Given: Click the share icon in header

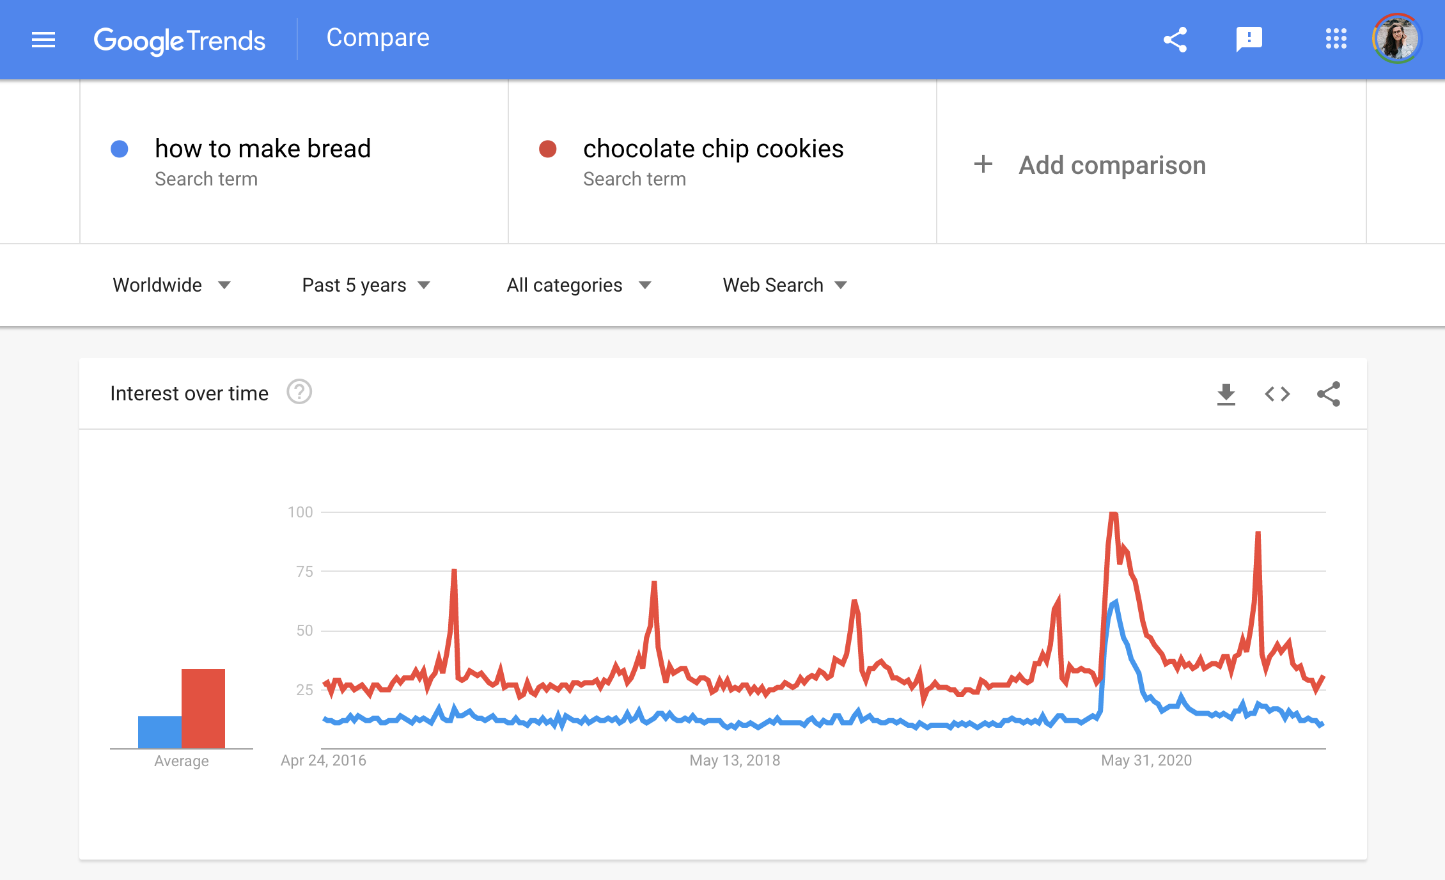Looking at the screenshot, I should [x=1175, y=40].
